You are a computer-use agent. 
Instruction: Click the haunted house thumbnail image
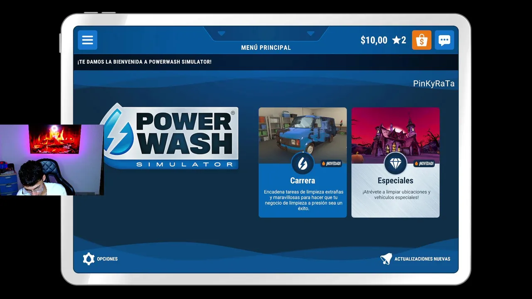coord(395,135)
